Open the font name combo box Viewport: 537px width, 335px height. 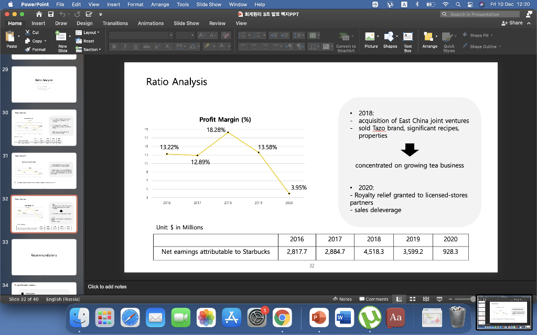(x=141, y=35)
